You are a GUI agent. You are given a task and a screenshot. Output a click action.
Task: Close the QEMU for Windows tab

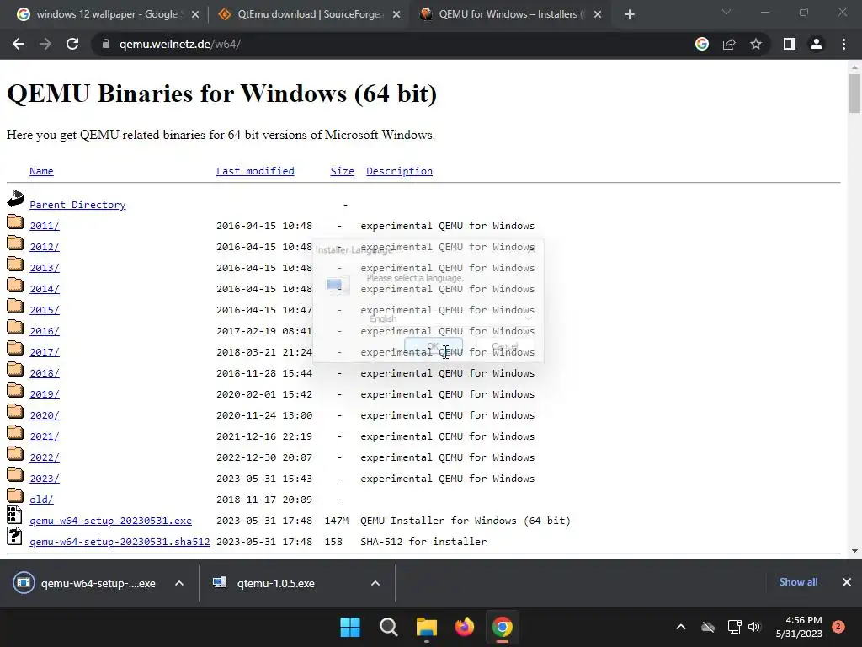click(x=598, y=15)
